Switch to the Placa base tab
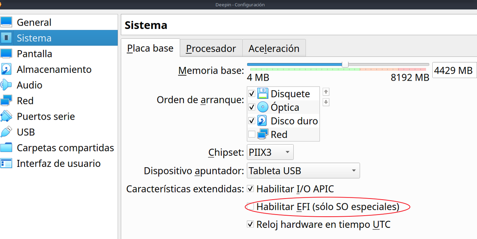Viewport: 477px width, 239px height. point(151,48)
